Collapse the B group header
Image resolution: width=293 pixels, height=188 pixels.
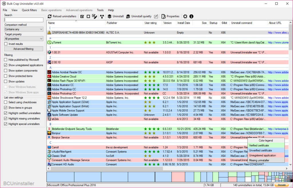click(50, 124)
